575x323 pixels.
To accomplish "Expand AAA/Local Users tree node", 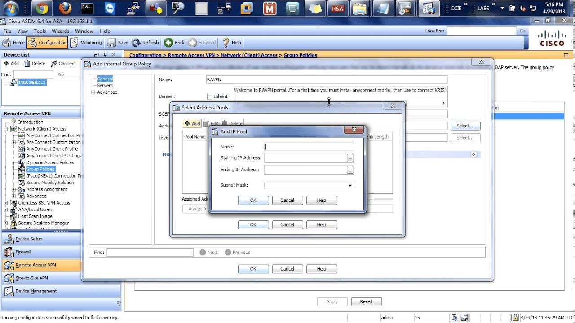I will (x=6, y=210).
